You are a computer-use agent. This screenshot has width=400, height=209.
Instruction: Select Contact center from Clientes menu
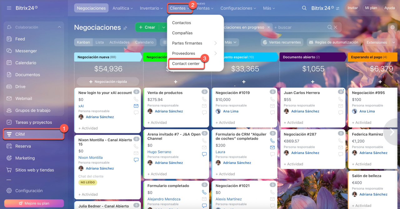tap(186, 64)
